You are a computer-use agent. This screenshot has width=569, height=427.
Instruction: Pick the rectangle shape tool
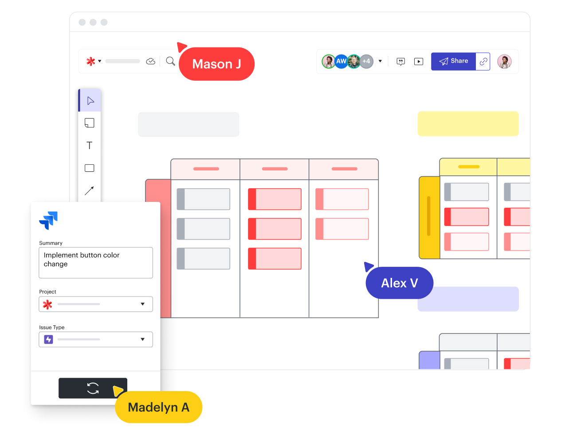pos(90,168)
